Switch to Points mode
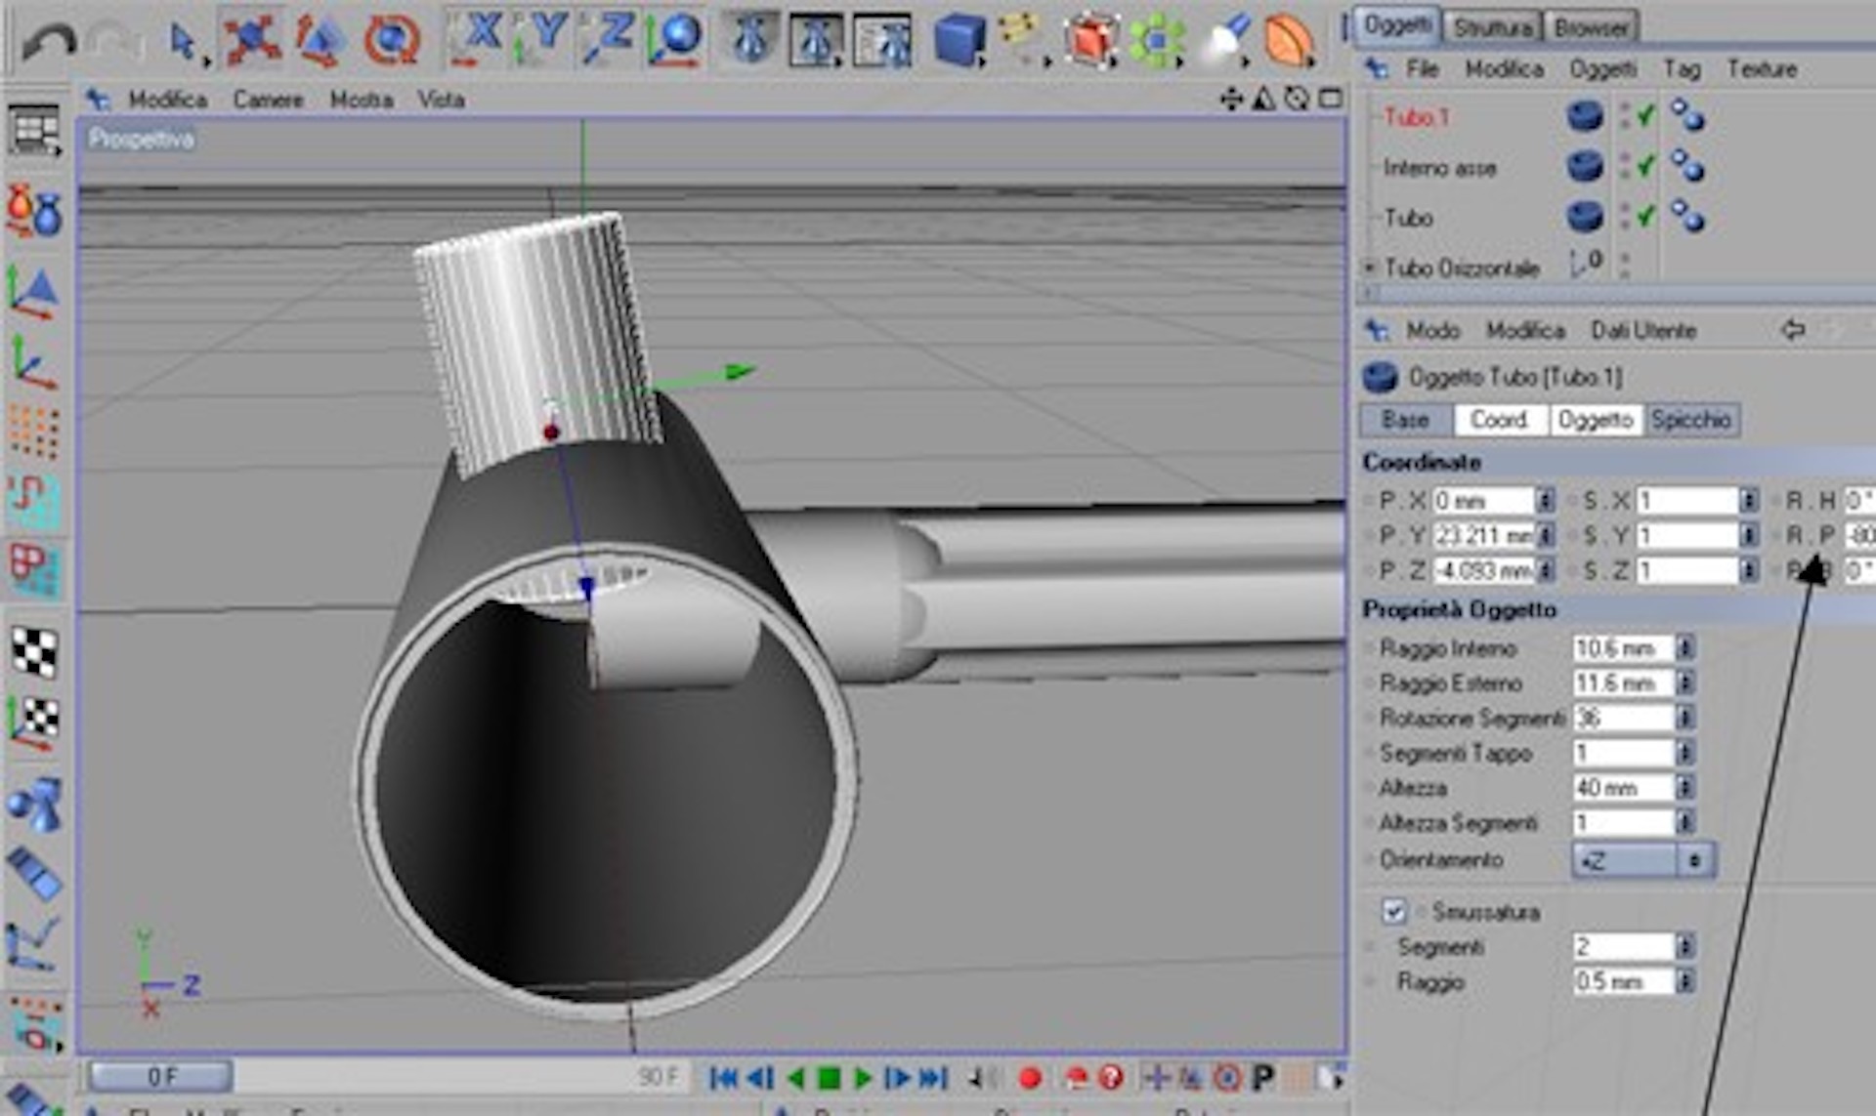This screenshot has height=1116, width=1876. coord(34,431)
